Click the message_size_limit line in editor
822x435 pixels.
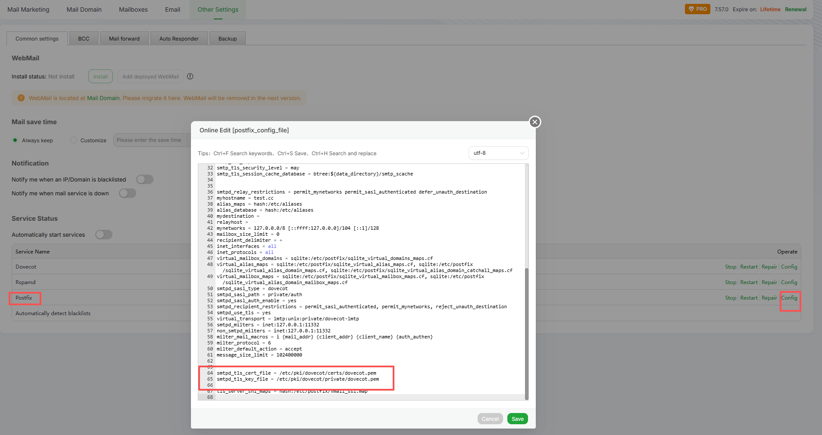pos(259,355)
